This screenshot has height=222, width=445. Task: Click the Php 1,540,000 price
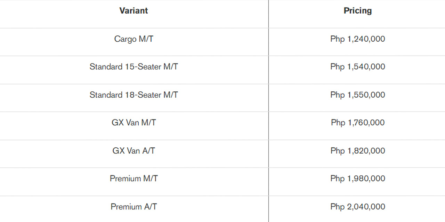[x=357, y=67]
